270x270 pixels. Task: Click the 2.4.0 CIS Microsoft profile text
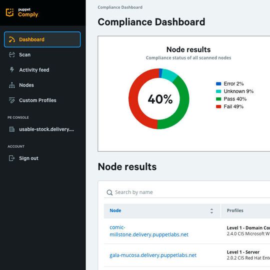248,233
